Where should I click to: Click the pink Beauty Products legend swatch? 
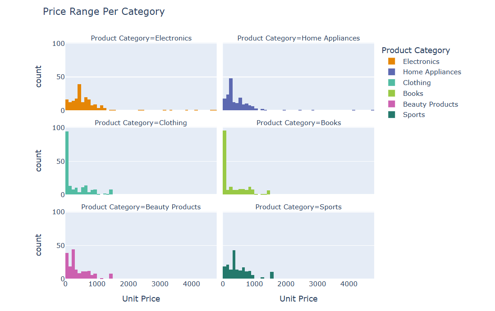click(x=391, y=104)
